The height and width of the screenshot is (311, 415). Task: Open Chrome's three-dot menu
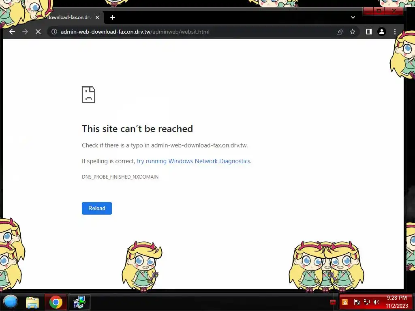pyautogui.click(x=395, y=32)
